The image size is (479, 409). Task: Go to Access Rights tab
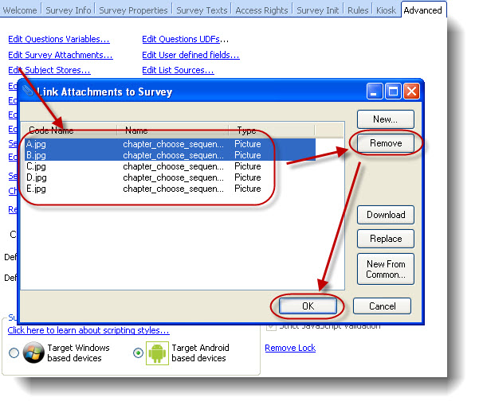tap(261, 10)
